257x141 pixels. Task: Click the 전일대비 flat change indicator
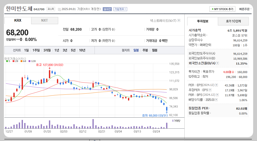point(18,39)
